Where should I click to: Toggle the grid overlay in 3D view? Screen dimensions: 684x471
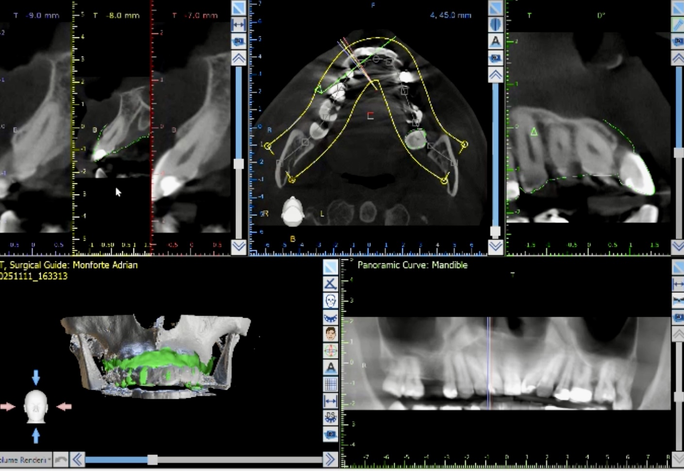tap(331, 385)
